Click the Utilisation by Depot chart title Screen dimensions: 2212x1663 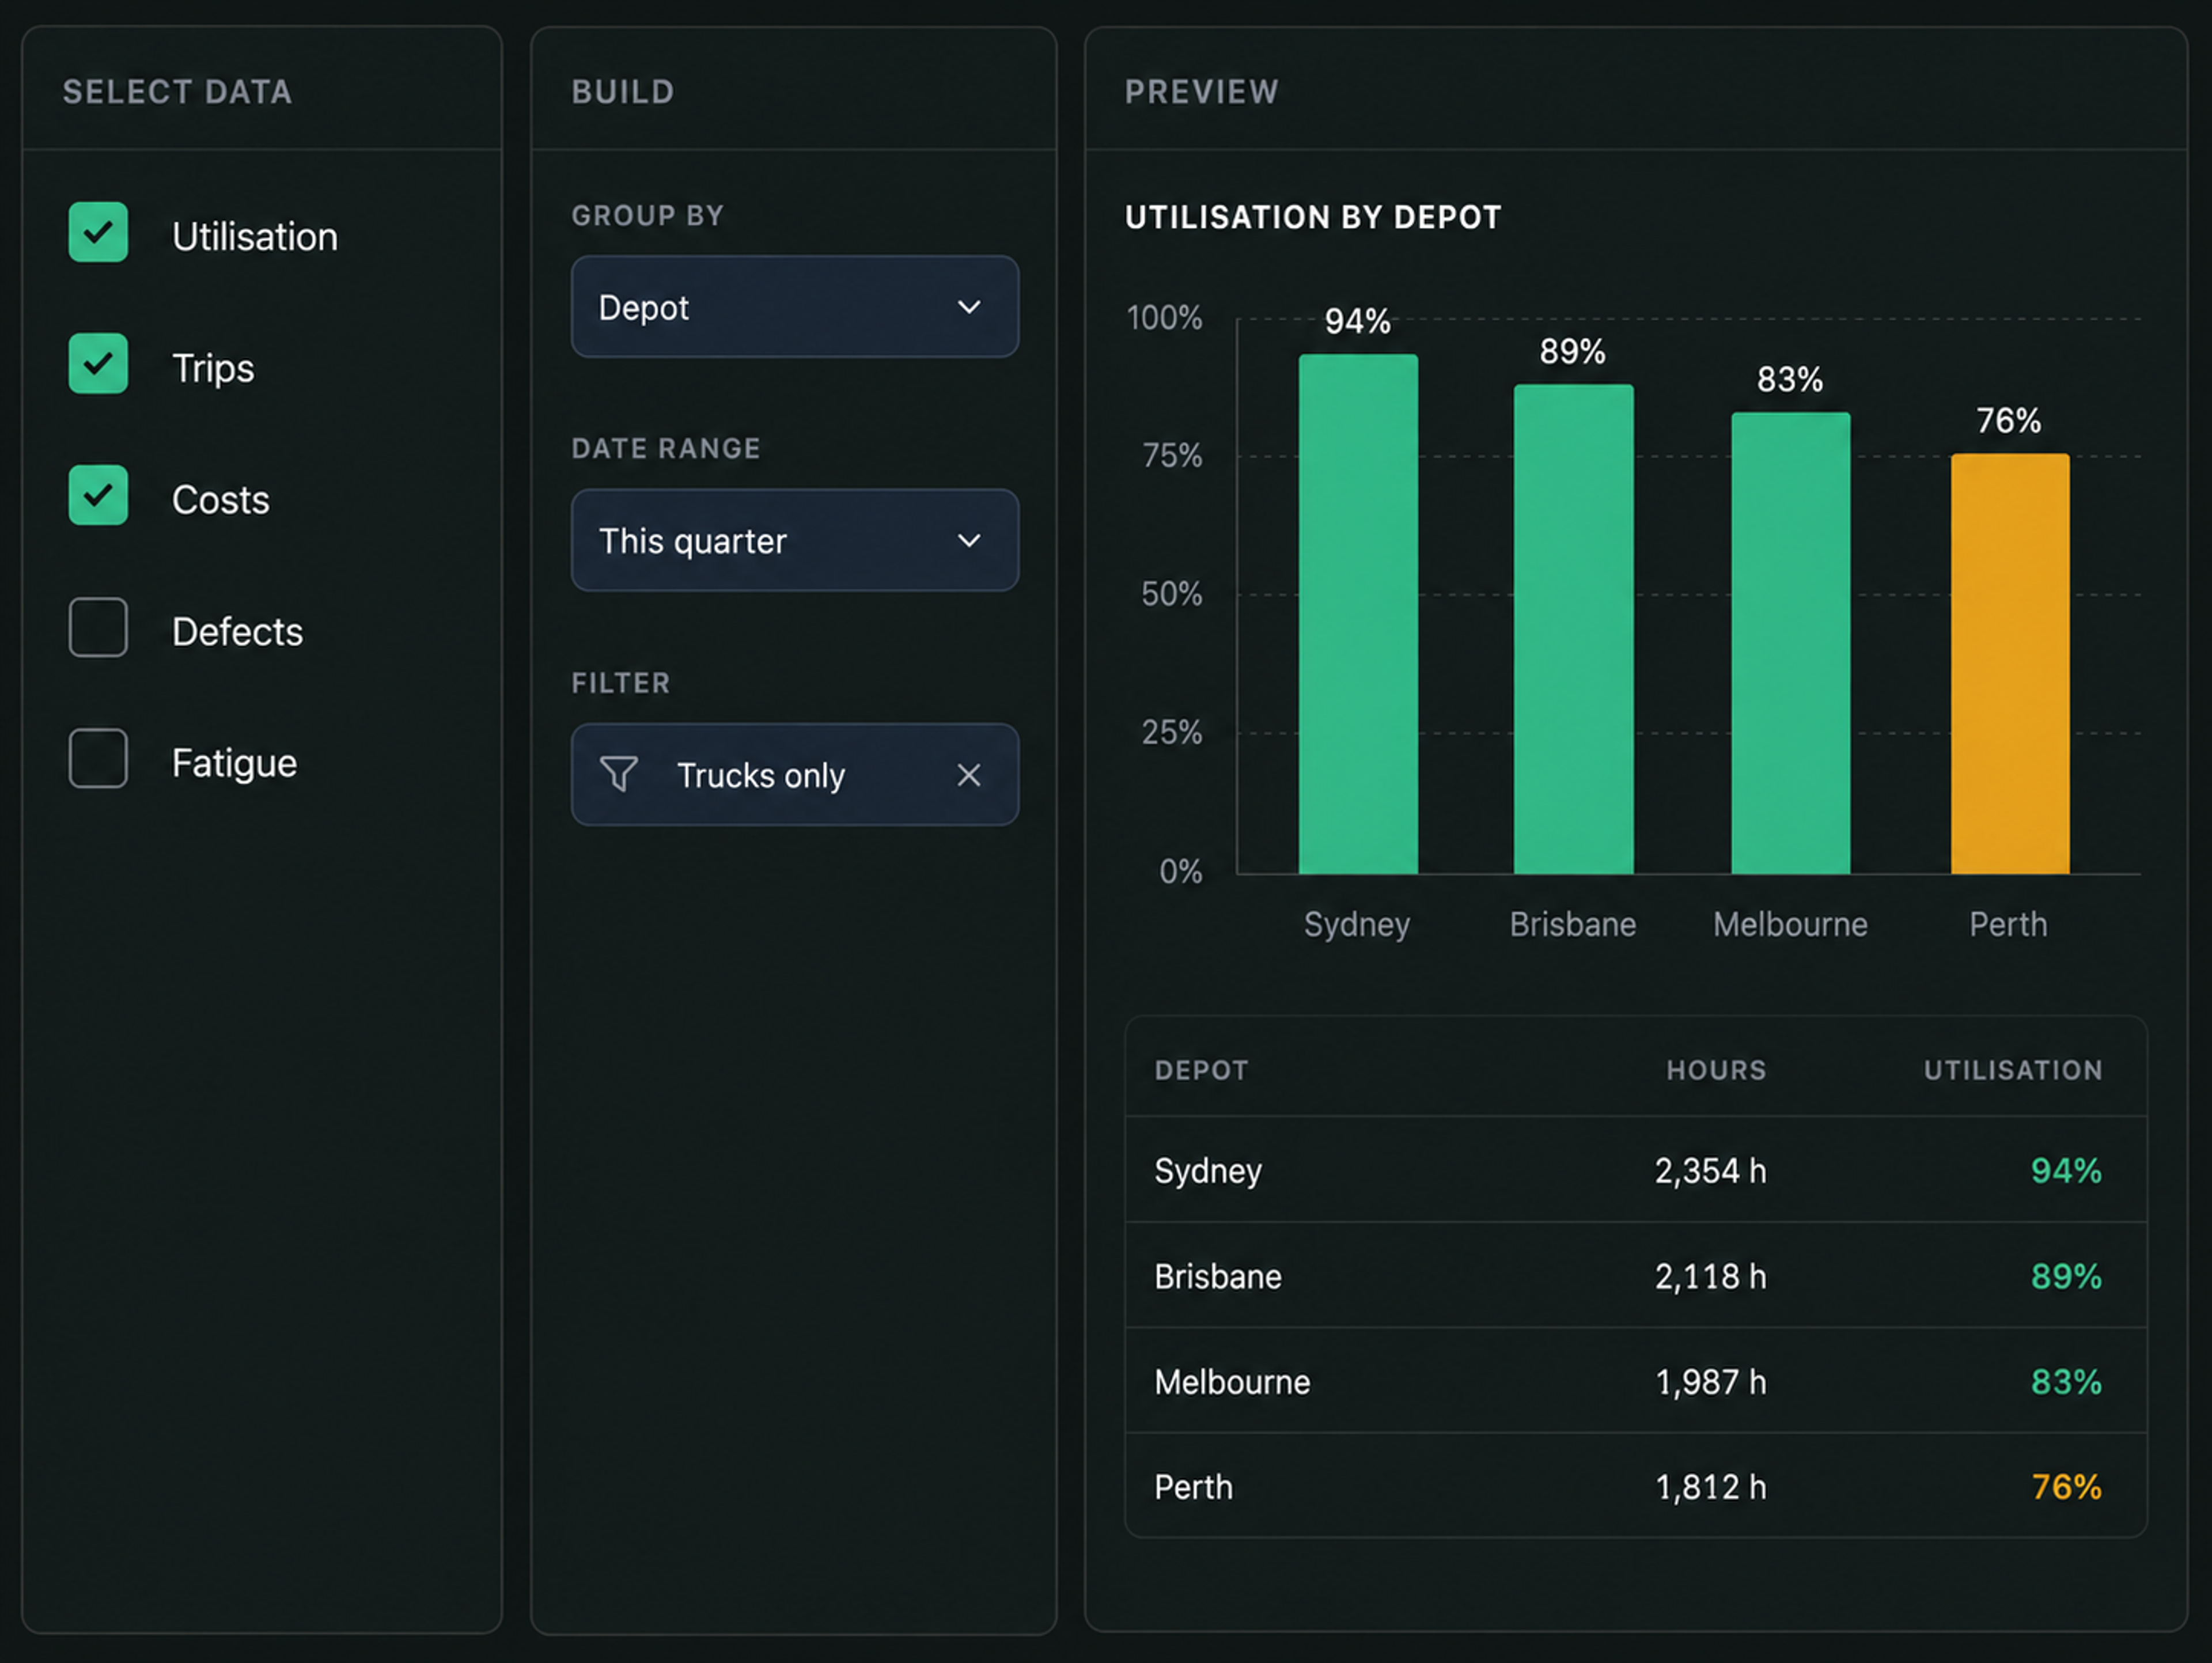(1313, 217)
